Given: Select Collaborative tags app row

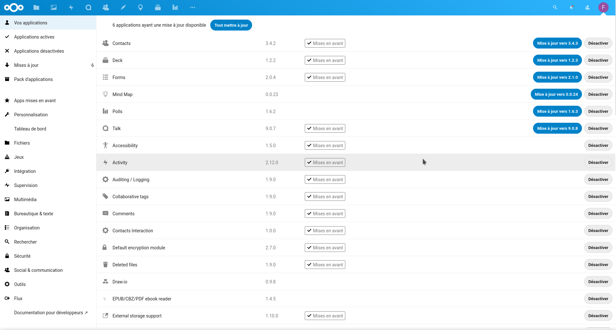Looking at the screenshot, I should (x=356, y=196).
